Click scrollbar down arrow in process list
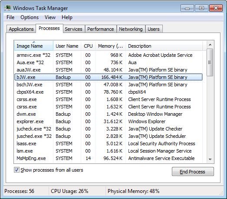 coord(210,159)
